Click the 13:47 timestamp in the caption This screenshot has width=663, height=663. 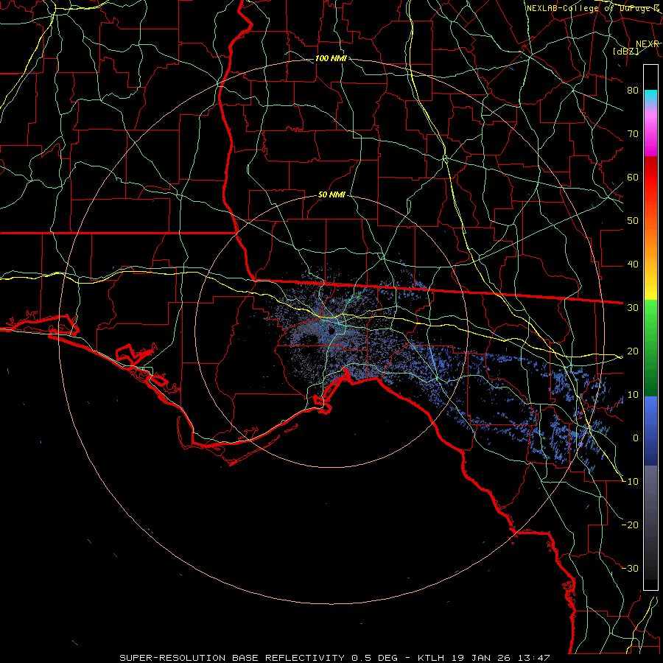point(536,658)
